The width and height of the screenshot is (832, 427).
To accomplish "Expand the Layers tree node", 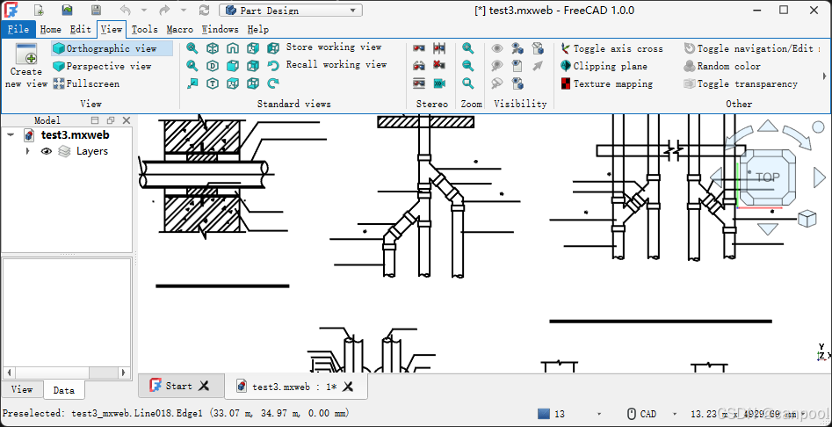I will 27,151.
